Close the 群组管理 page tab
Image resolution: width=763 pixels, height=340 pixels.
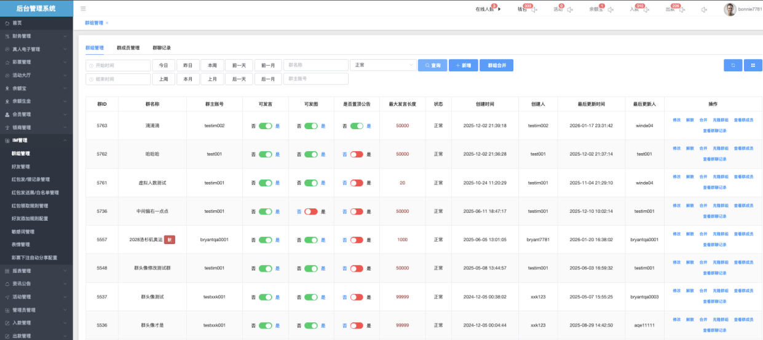[107, 23]
